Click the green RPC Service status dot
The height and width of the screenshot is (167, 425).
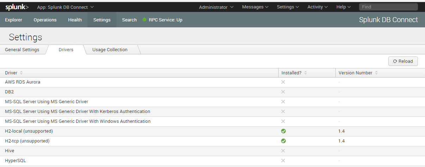click(x=144, y=20)
